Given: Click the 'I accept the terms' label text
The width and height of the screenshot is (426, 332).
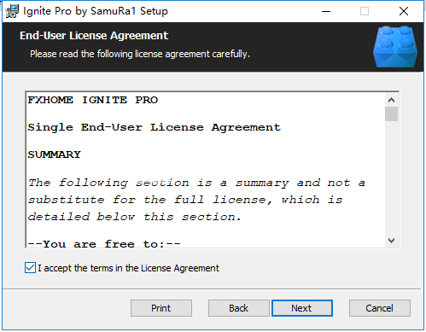Looking at the screenshot, I should tap(128, 268).
